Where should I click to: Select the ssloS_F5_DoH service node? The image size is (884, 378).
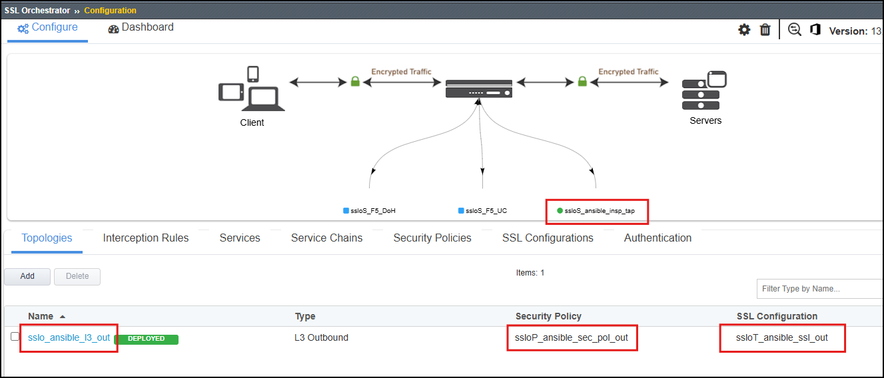(x=370, y=210)
